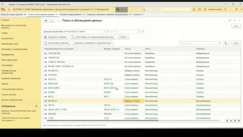Select row 62V02A code cell
243x137 pixels.
[52, 114]
